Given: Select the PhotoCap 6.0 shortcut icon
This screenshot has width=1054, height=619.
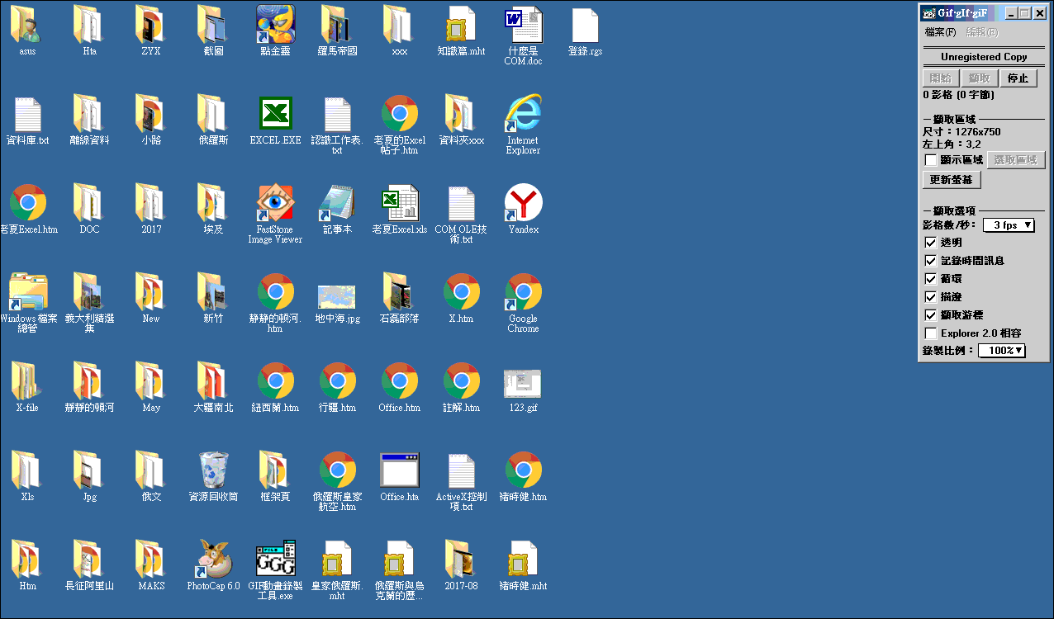Looking at the screenshot, I should coord(213,560).
